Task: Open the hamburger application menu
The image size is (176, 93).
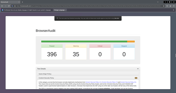Action: point(174,6)
